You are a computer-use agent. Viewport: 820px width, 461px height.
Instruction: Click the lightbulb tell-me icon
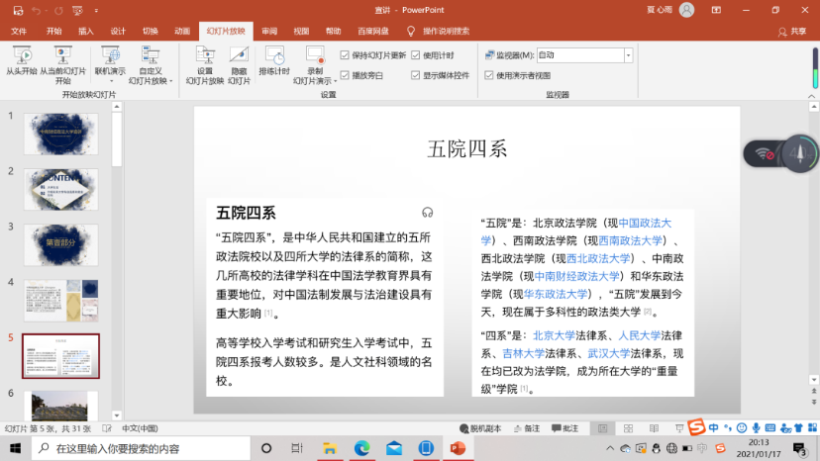click(x=411, y=32)
